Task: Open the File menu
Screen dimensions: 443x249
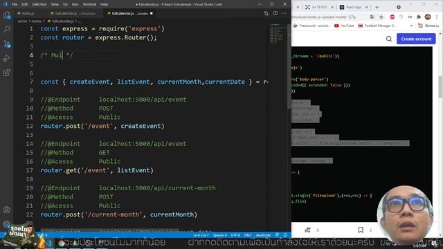Action: point(15,4)
